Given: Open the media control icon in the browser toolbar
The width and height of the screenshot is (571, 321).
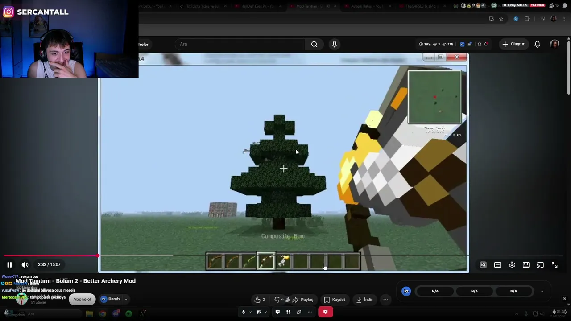Looking at the screenshot, I should click(542, 19).
